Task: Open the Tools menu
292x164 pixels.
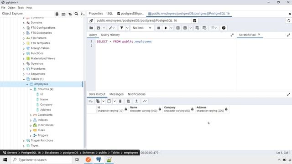Action: (x=21, y=8)
